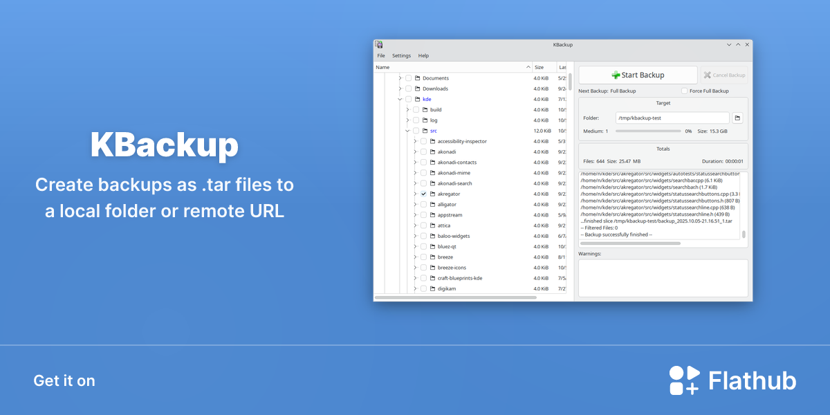Select the bluez-qt row name
This screenshot has height=415, width=830.
click(x=447, y=246)
